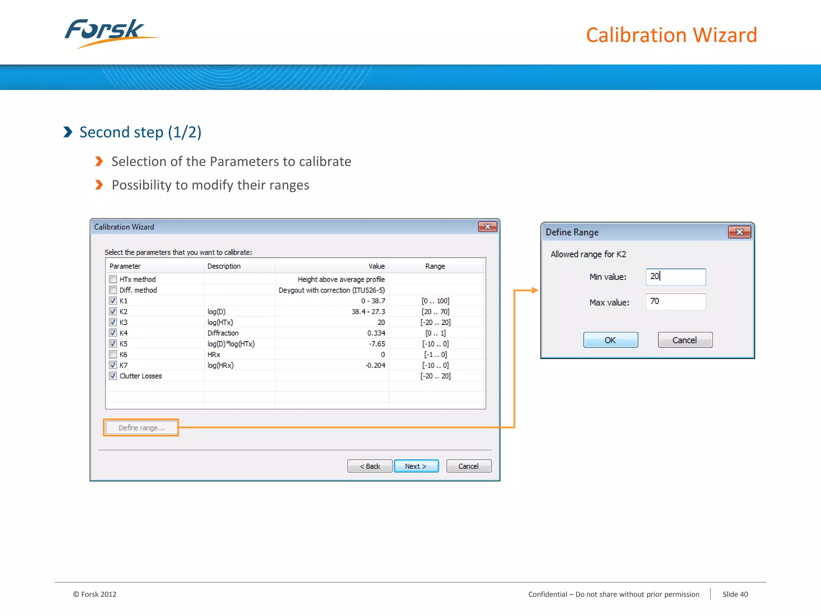Proceed with the Next > button
The image size is (821, 616).
[x=416, y=466]
